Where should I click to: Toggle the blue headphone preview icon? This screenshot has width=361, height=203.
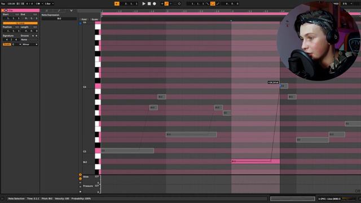coord(80,23)
